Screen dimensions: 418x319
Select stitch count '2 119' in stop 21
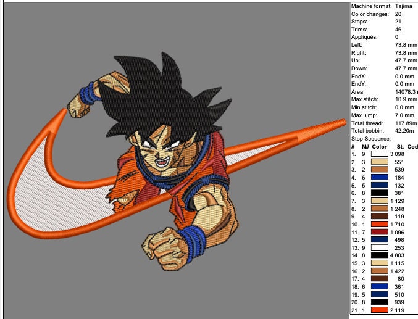397,310
